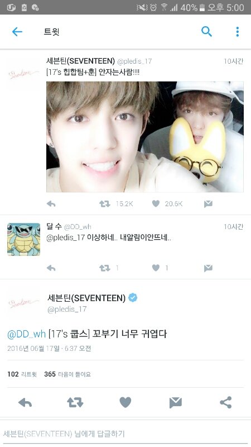Share the main tweet via share icon

click(x=226, y=402)
